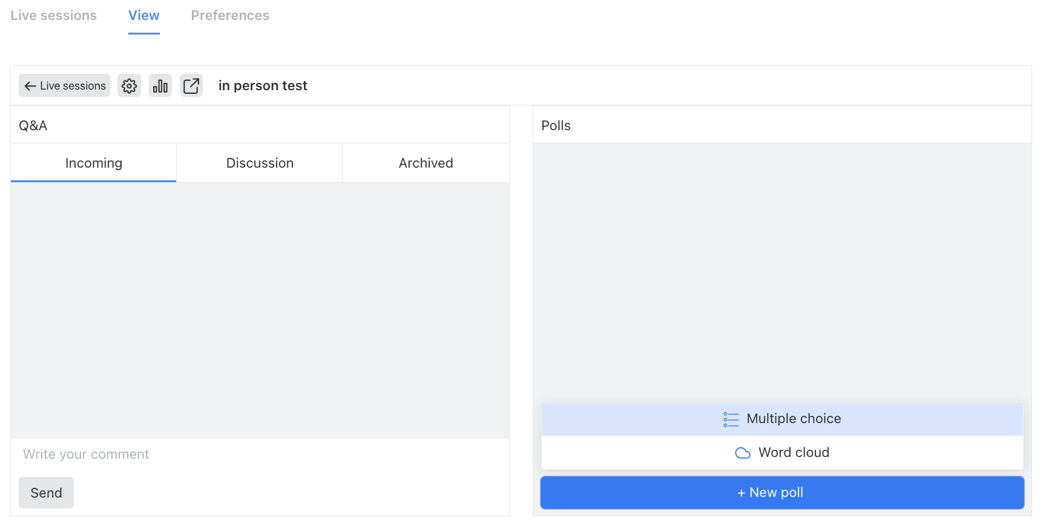This screenshot has height=529, width=1040.
Task: Open session settings gear icon
Action: 129,86
